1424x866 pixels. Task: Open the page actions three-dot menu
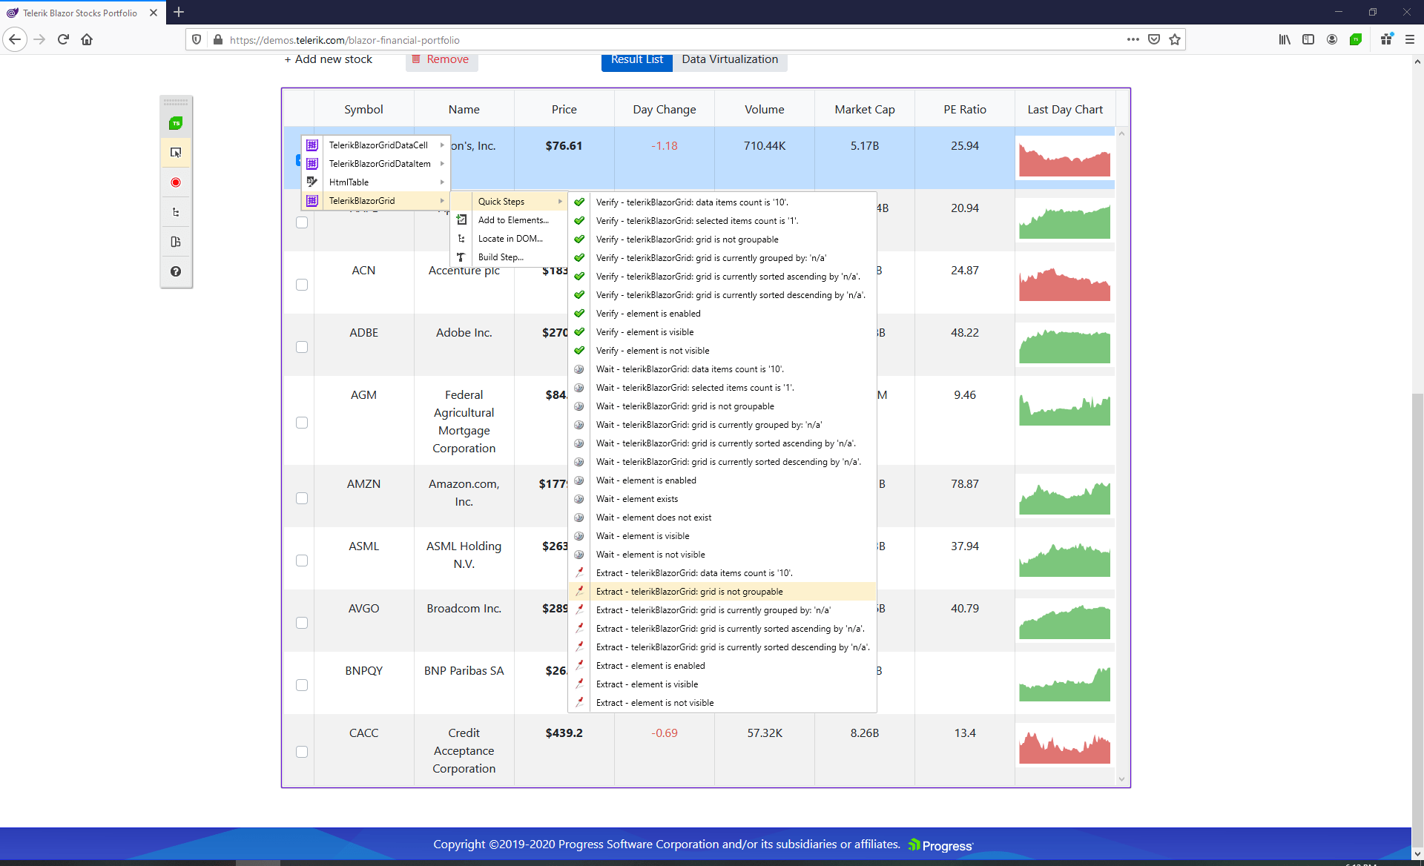(1133, 39)
